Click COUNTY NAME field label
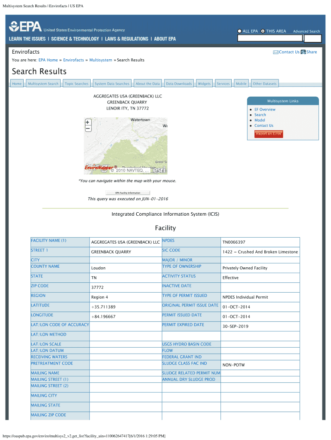The image size is (331, 440). [x=45, y=266]
